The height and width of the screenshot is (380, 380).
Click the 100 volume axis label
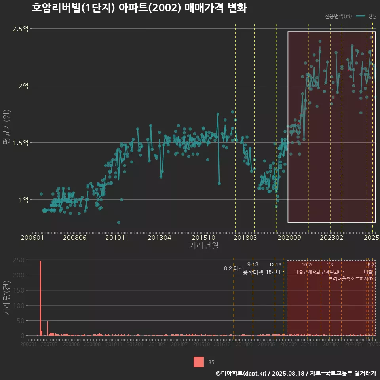[19, 305]
